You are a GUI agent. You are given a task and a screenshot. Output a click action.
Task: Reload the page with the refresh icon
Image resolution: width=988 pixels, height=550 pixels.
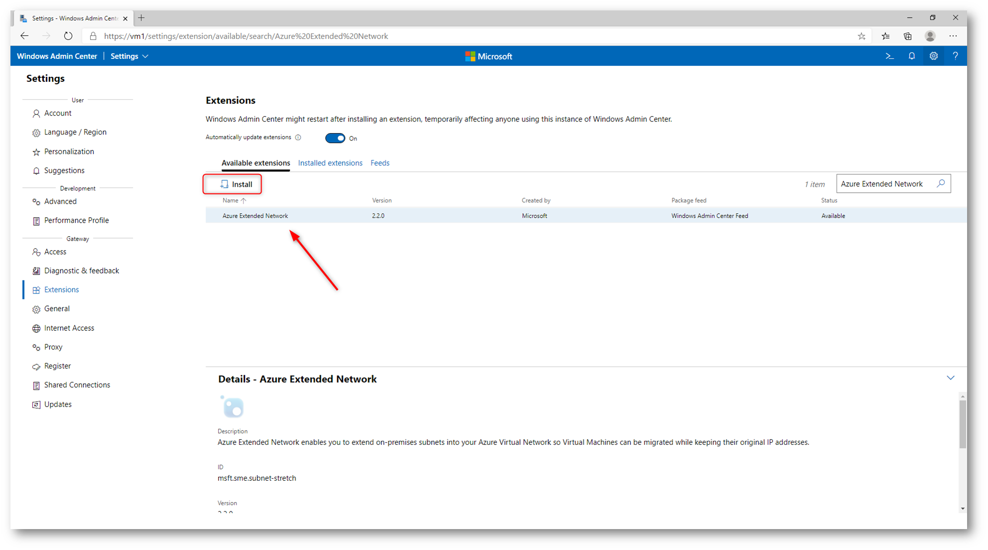click(68, 36)
